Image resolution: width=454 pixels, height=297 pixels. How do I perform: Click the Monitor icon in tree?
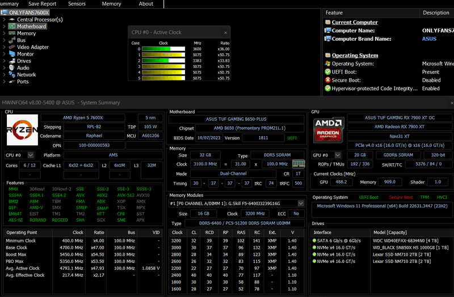[12, 54]
